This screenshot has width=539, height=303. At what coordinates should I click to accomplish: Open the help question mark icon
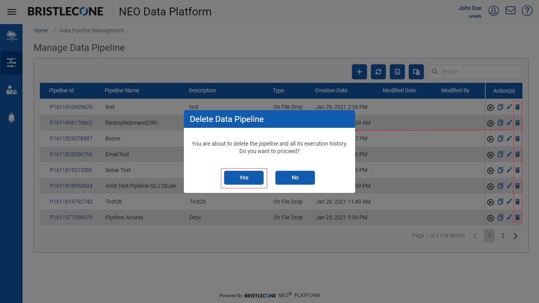pyautogui.click(x=527, y=11)
